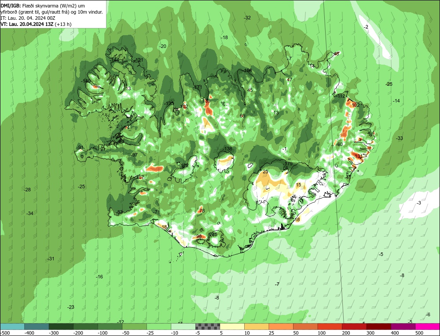
Task: Click the 98 value on the map
Action: (x=199, y=237)
